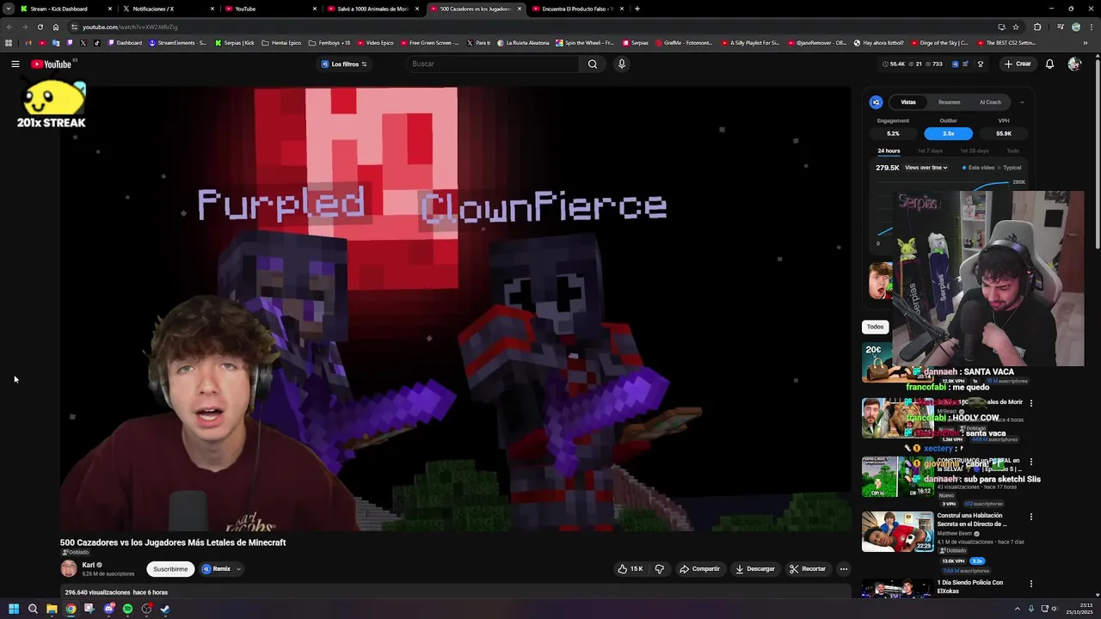Toggle Este video series in chart legend
The height and width of the screenshot is (619, 1101).
pyautogui.click(x=978, y=168)
